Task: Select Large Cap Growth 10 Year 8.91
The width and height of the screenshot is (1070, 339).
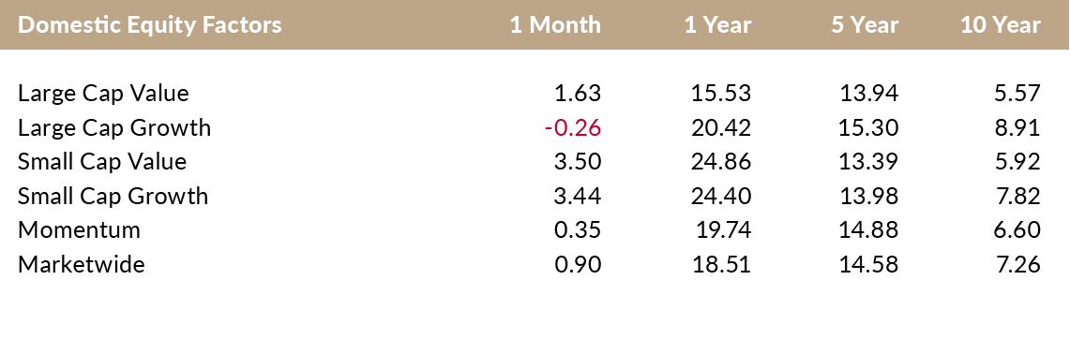Action: pos(1017,127)
